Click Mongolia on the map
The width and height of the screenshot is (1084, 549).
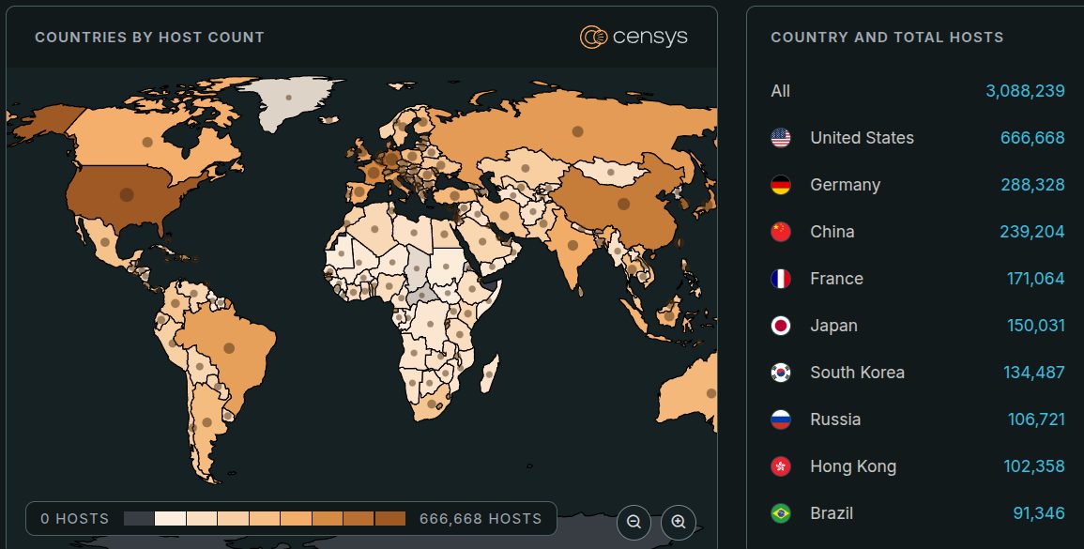click(610, 172)
